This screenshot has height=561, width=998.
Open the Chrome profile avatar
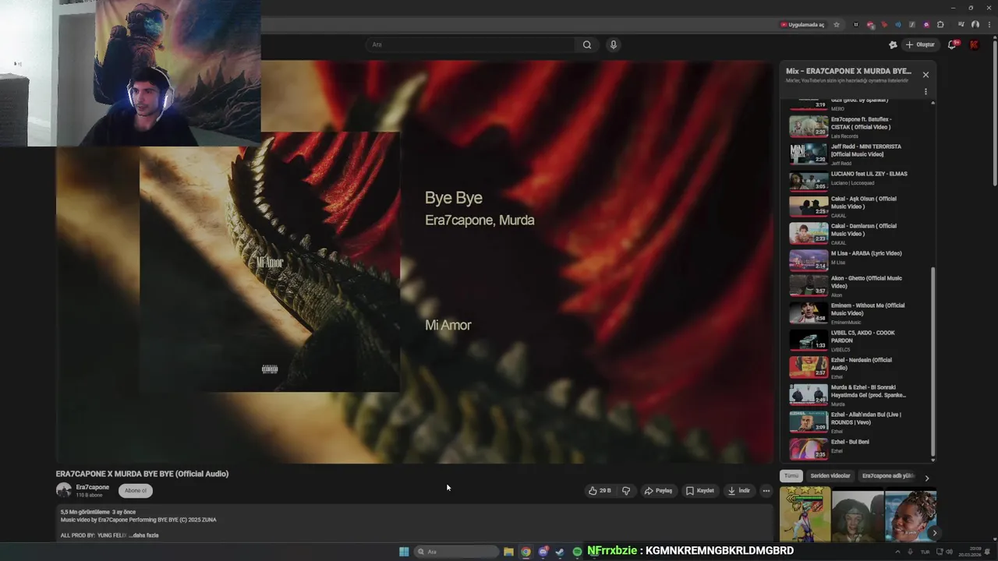click(975, 24)
